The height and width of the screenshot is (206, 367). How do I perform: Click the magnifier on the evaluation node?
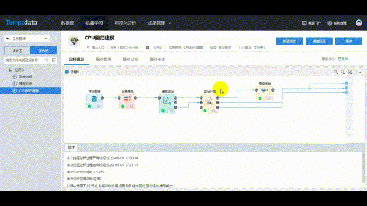pyautogui.click(x=214, y=110)
